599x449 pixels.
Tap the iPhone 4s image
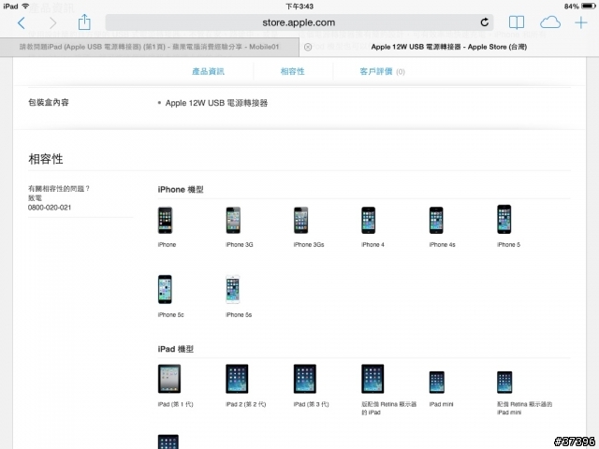[x=436, y=221]
